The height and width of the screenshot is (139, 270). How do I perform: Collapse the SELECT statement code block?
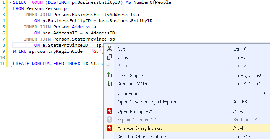click(11, 3)
